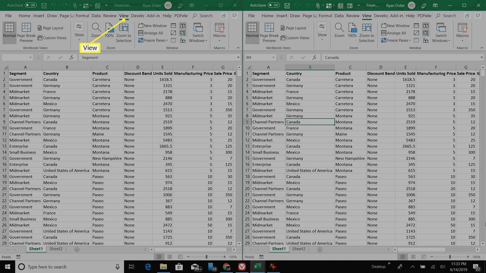Viewport: 486px width, 273px height.
Task: Click Zoom In on the status bar slider
Action: 224,257
